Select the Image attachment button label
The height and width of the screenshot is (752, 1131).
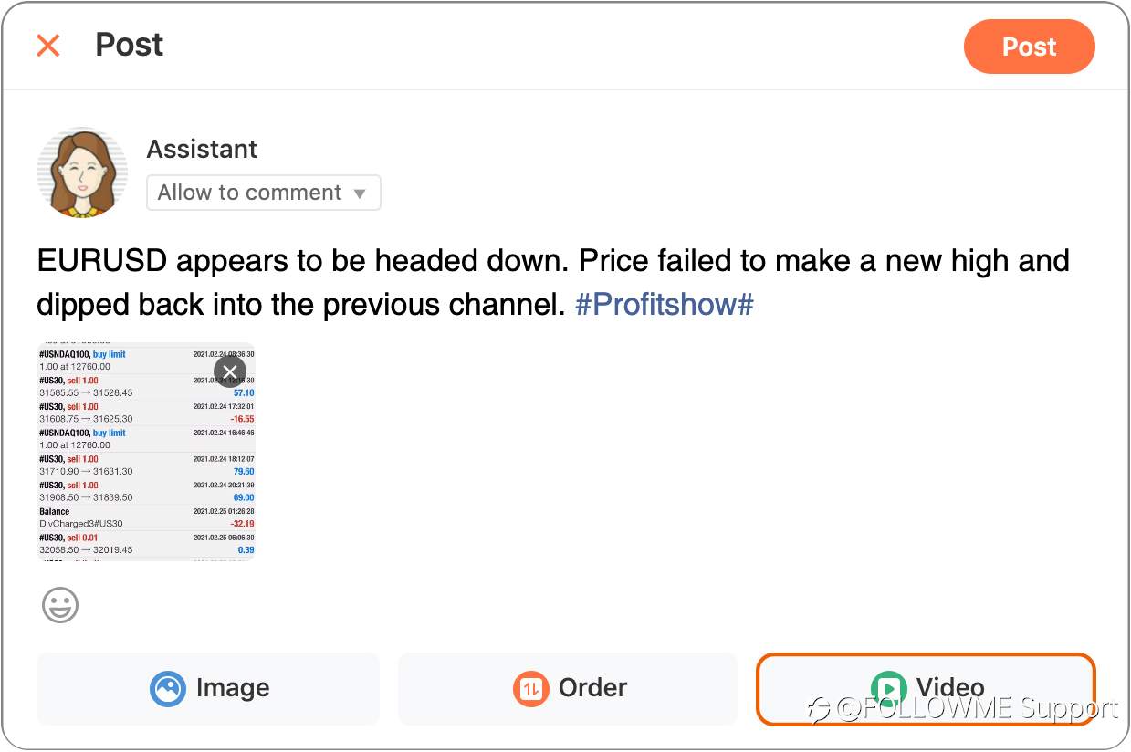[x=233, y=687]
